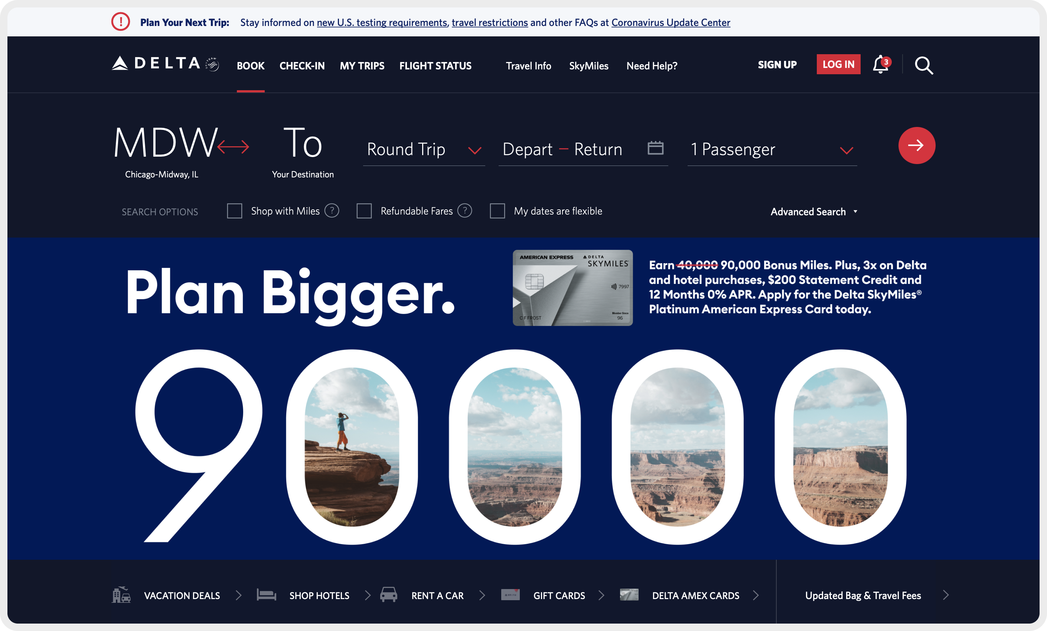1047x631 pixels.
Task: Open the 1 Passenger dropdown
Action: click(772, 150)
